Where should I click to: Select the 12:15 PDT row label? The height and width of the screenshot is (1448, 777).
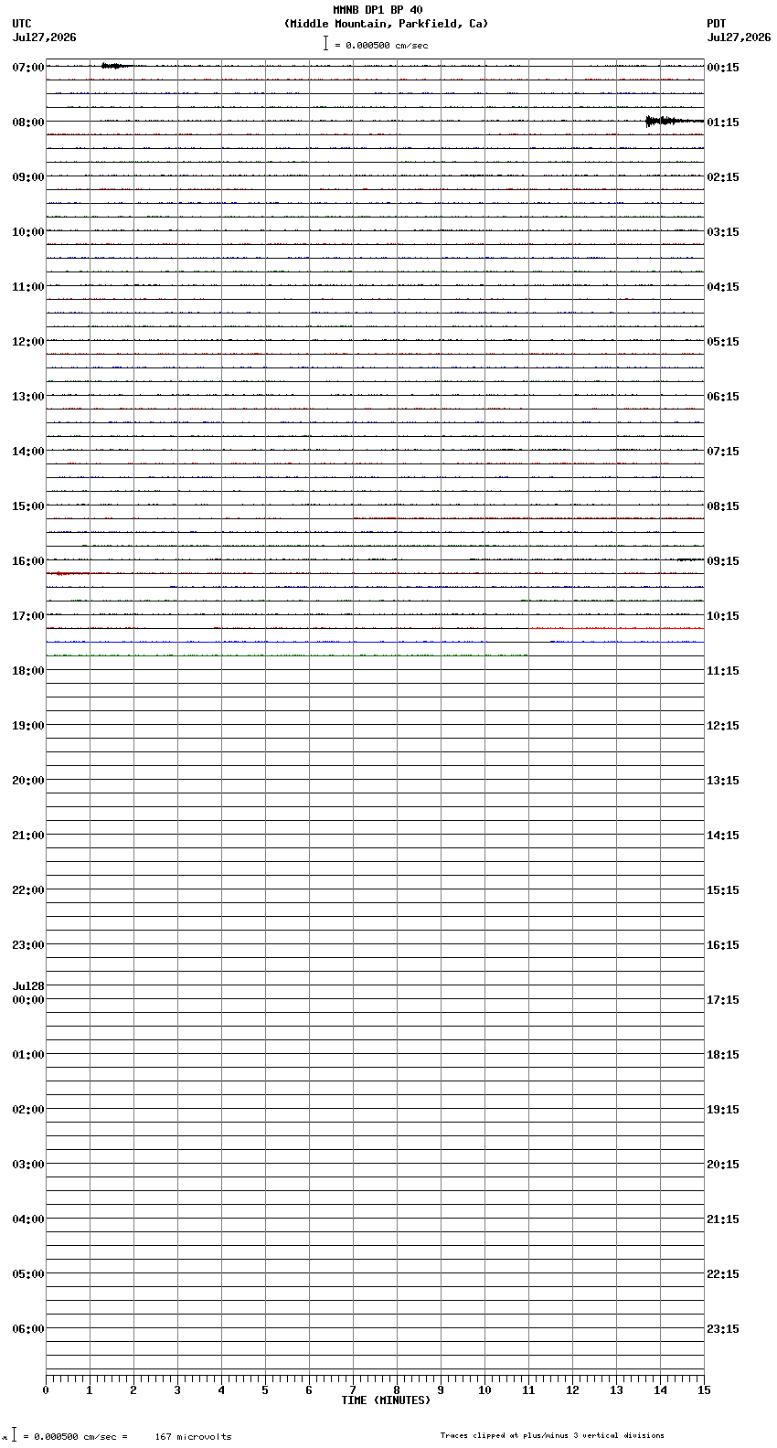click(x=723, y=726)
